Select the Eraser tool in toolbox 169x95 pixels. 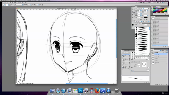132,16
